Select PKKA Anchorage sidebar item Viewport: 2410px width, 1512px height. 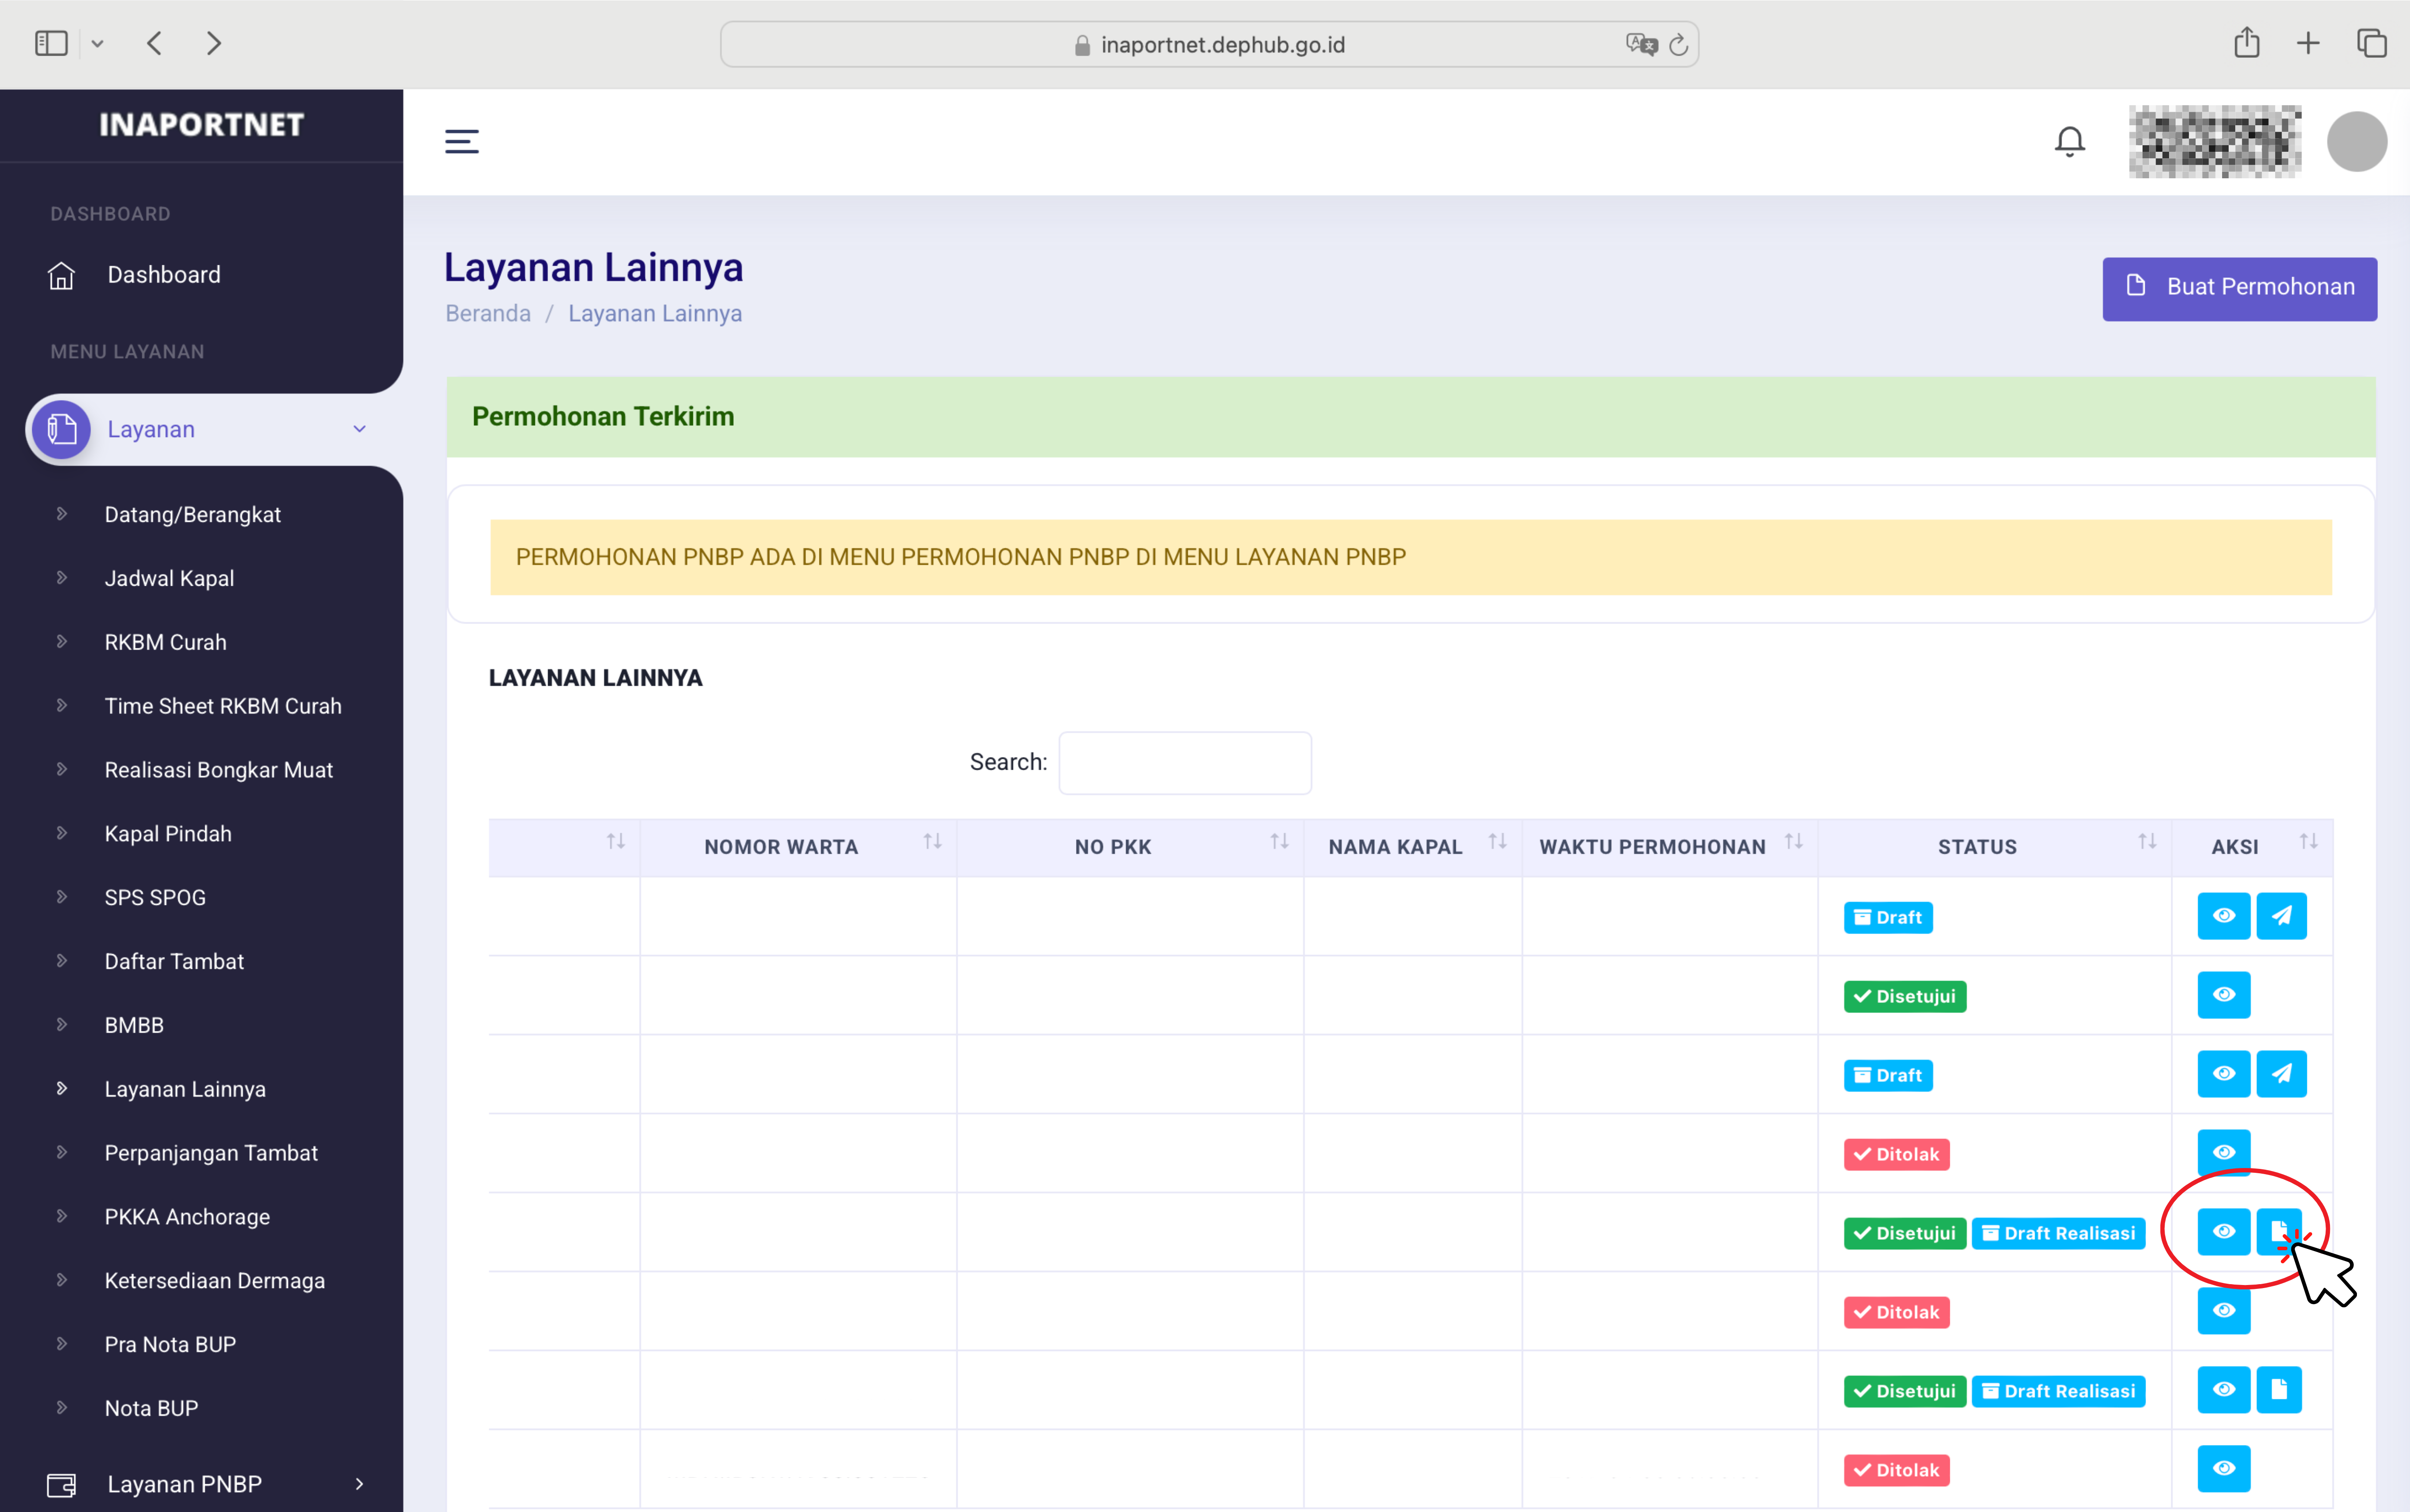pos(187,1217)
